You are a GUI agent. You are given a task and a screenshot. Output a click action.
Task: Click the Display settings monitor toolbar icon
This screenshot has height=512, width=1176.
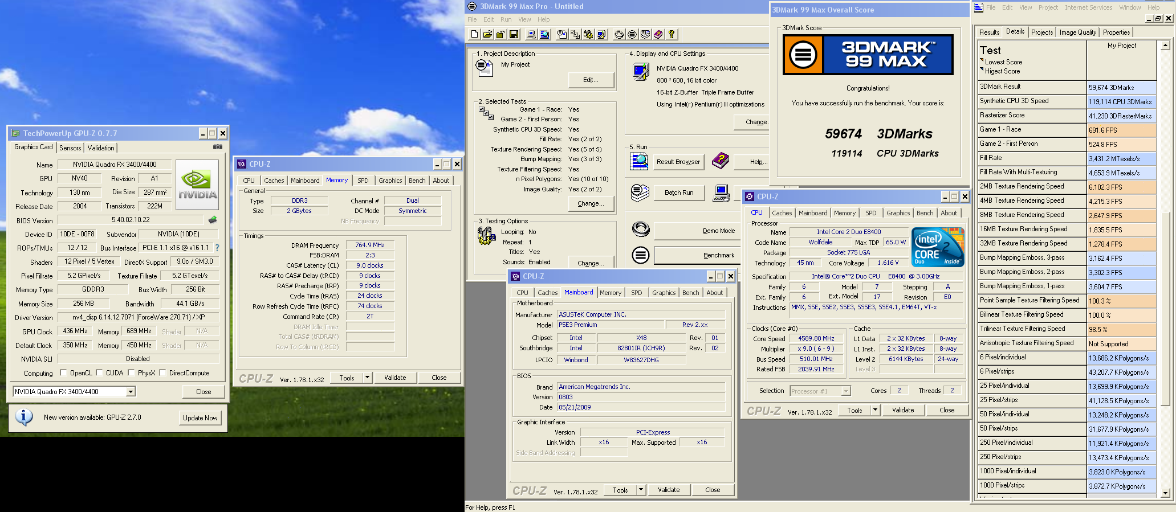pos(601,34)
